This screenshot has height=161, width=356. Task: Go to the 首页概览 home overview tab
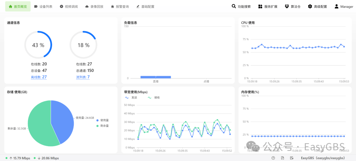click(x=18, y=6)
